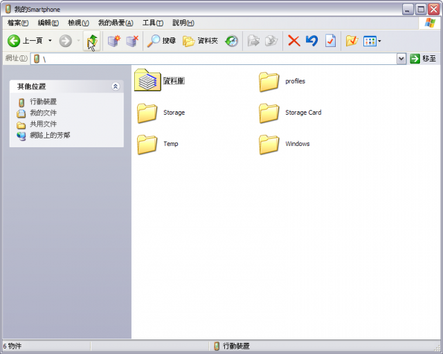The height and width of the screenshot is (354, 443).
Task: Open the Forward history dropdown arrow
Action: click(x=78, y=41)
